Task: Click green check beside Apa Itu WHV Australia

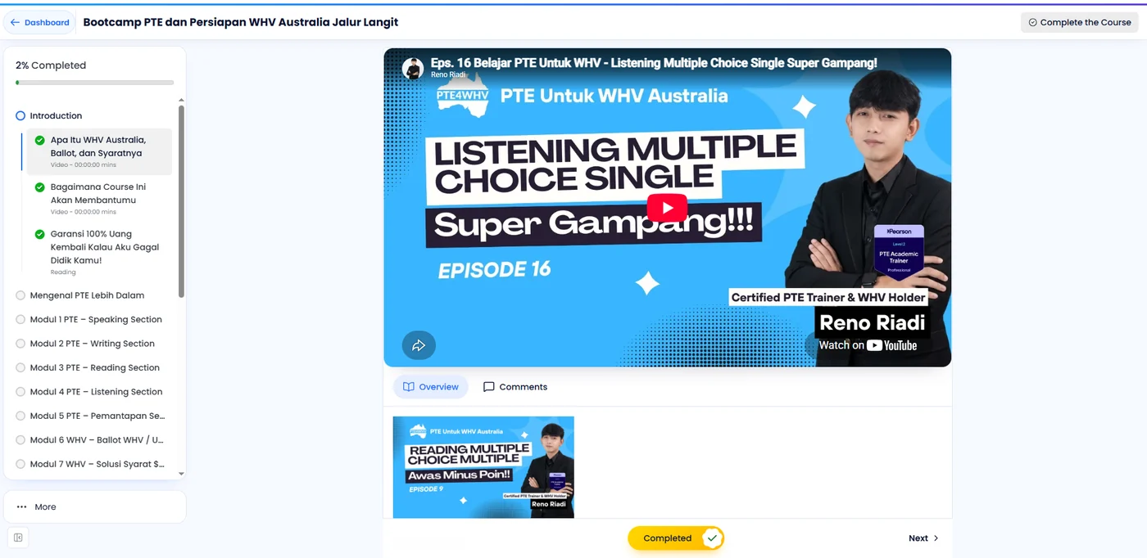Action: [39, 141]
